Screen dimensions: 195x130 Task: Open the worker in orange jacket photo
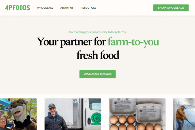click(x=184, y=114)
